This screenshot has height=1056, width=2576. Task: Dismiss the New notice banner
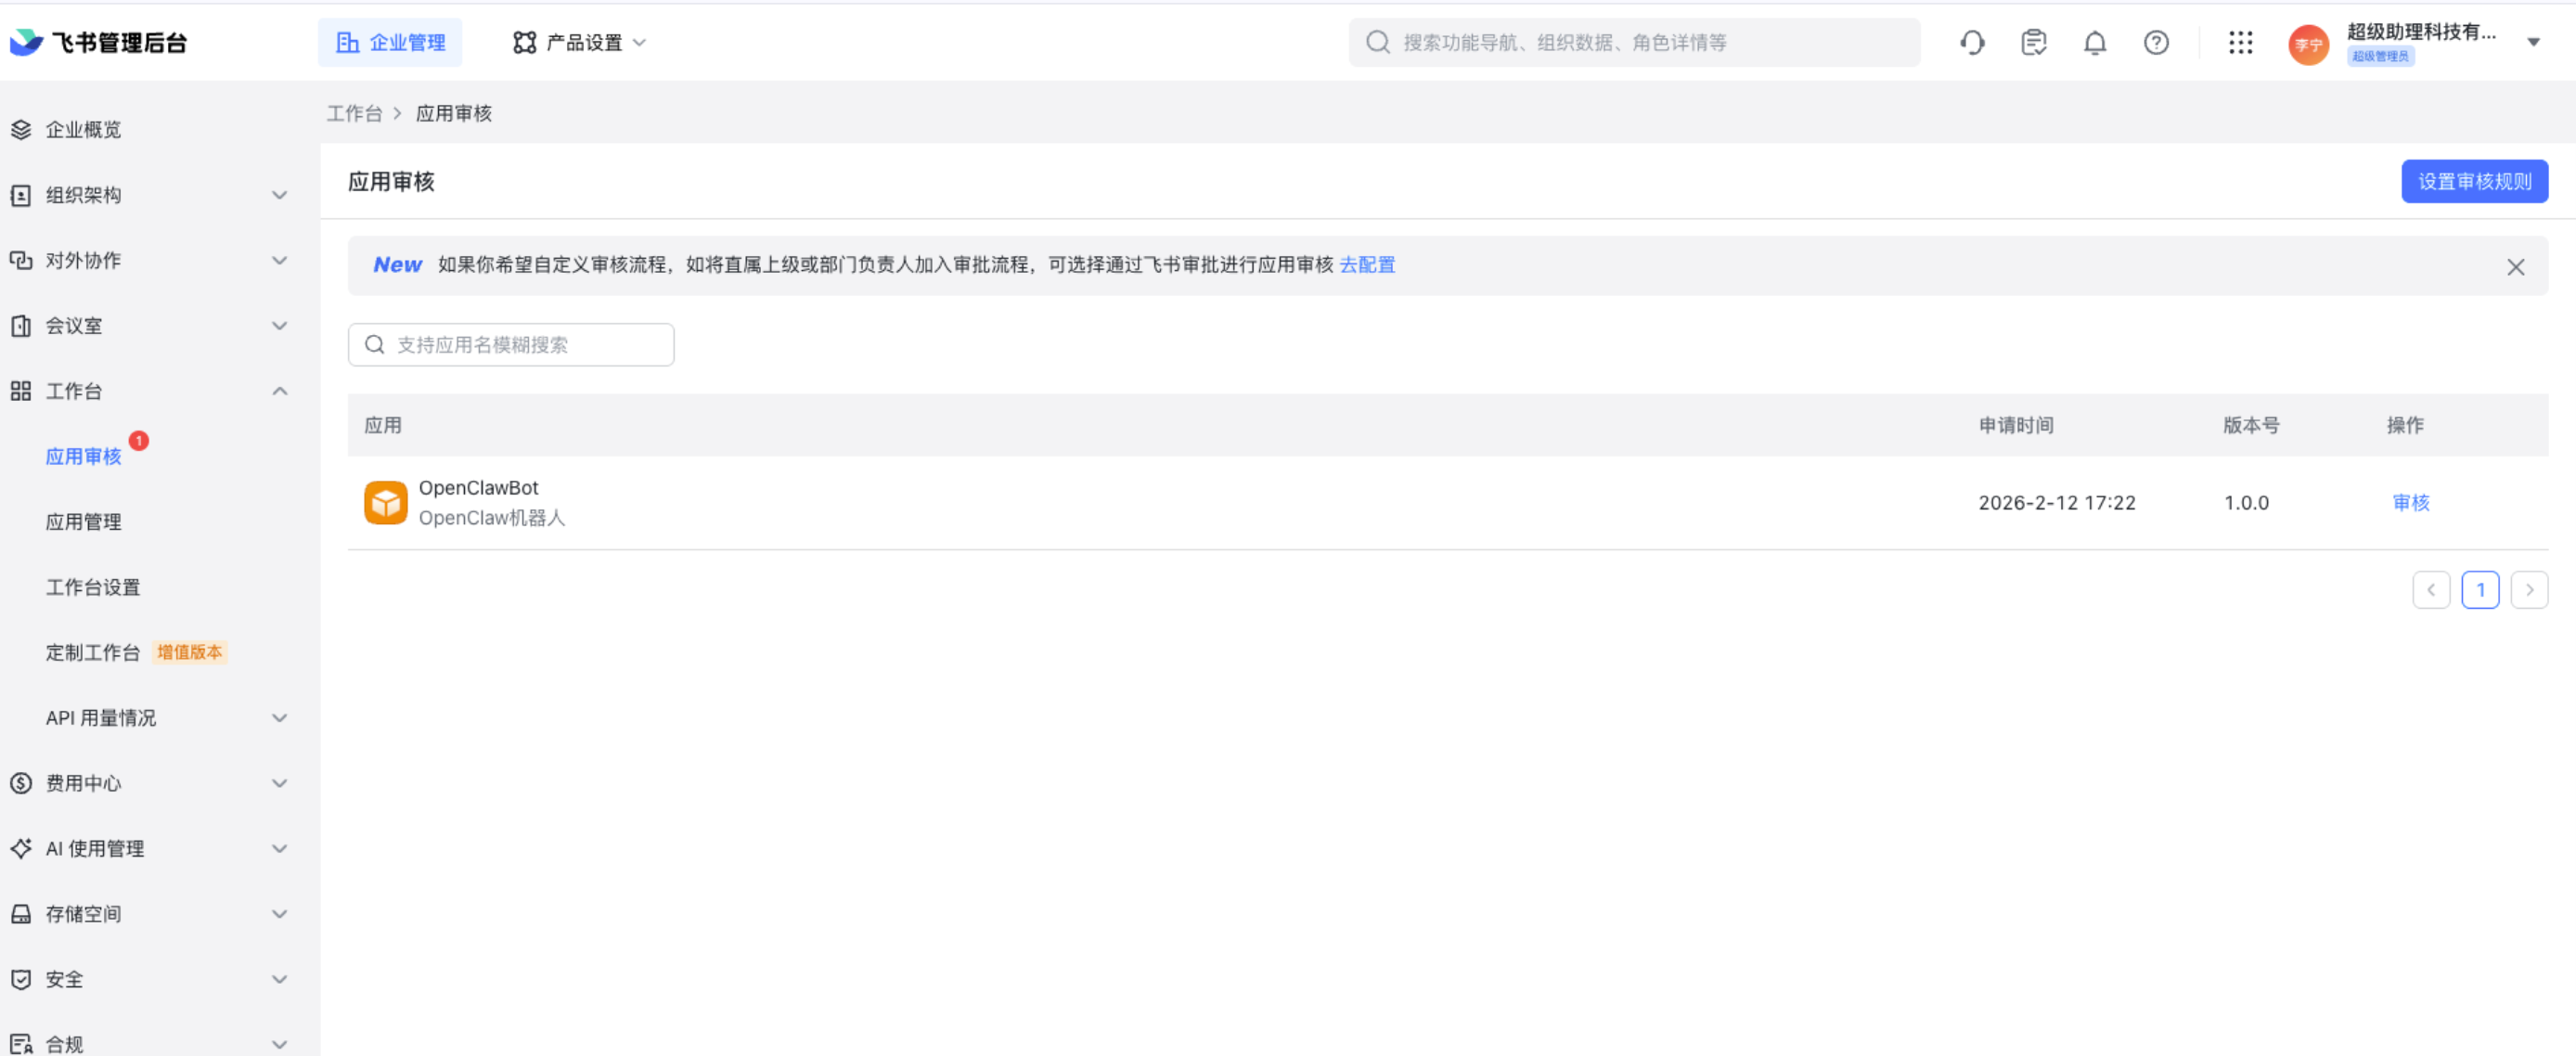pyautogui.click(x=2515, y=267)
